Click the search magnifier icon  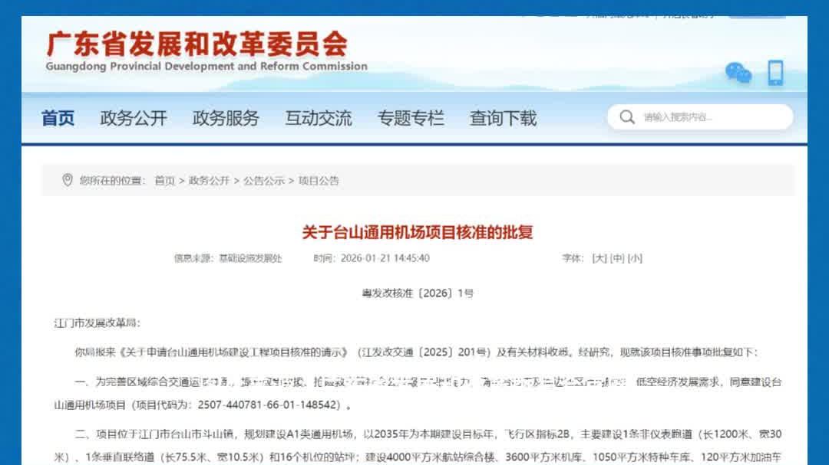(x=627, y=117)
